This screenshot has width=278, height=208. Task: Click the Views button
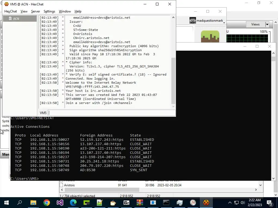pyautogui.click(x=255, y=24)
